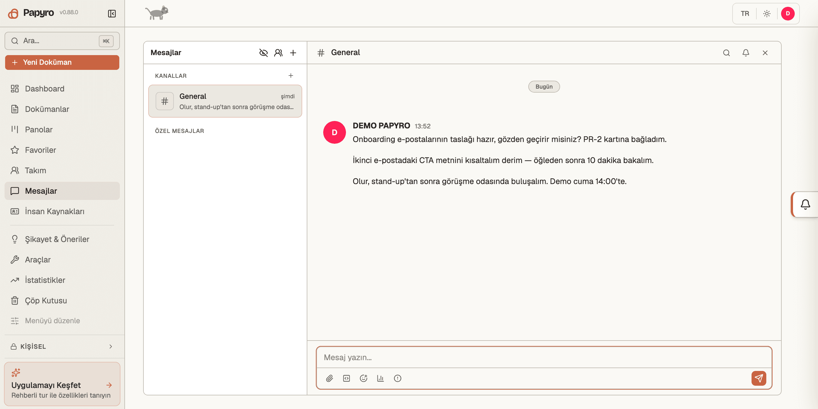Toggle hidden conversations eye-off icon
This screenshot has height=409, width=818.
coord(263,53)
